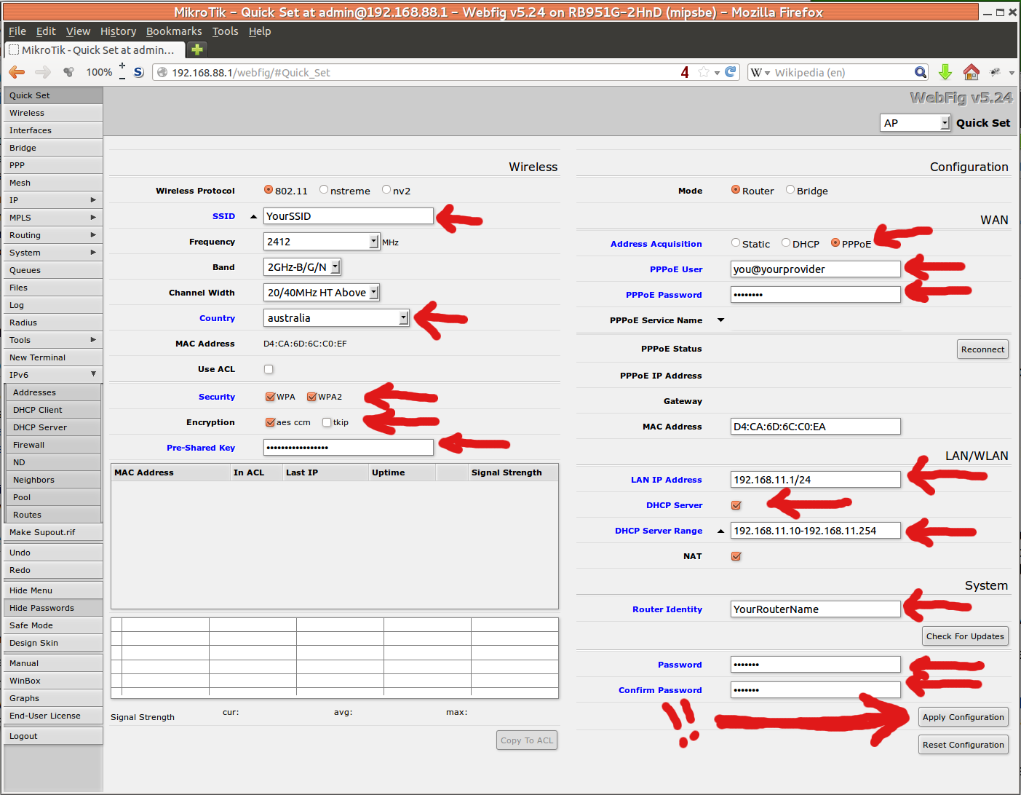Open a new tab with the plus icon
Image resolution: width=1021 pixels, height=795 pixels.
pyautogui.click(x=197, y=50)
